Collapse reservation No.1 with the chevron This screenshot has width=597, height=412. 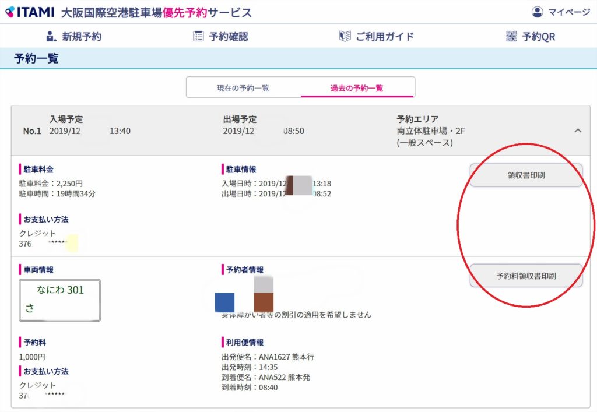point(578,131)
